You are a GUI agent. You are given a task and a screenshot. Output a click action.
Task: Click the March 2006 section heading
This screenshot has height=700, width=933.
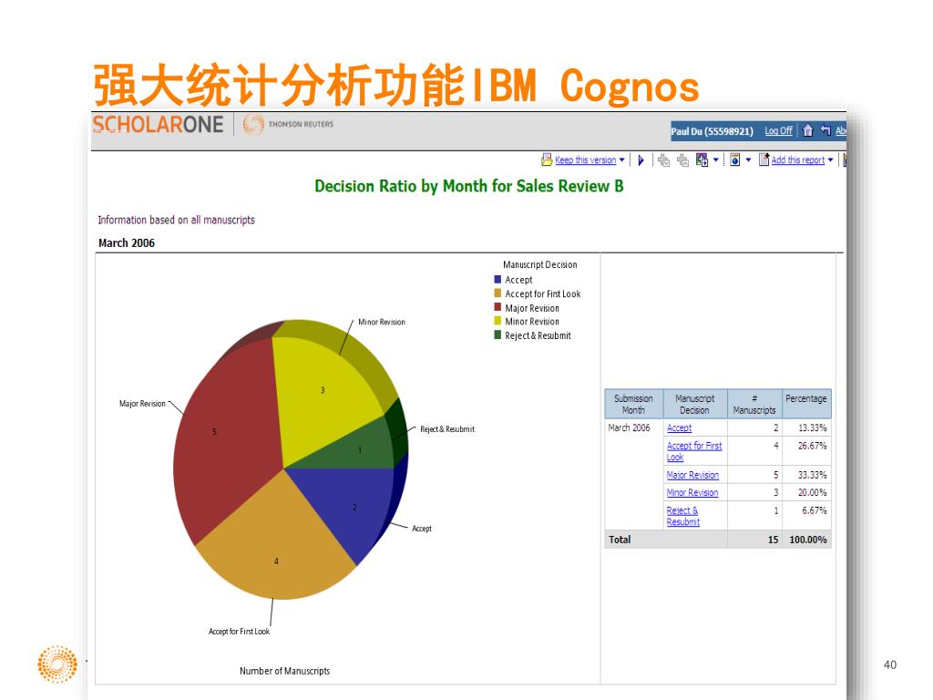tap(126, 242)
